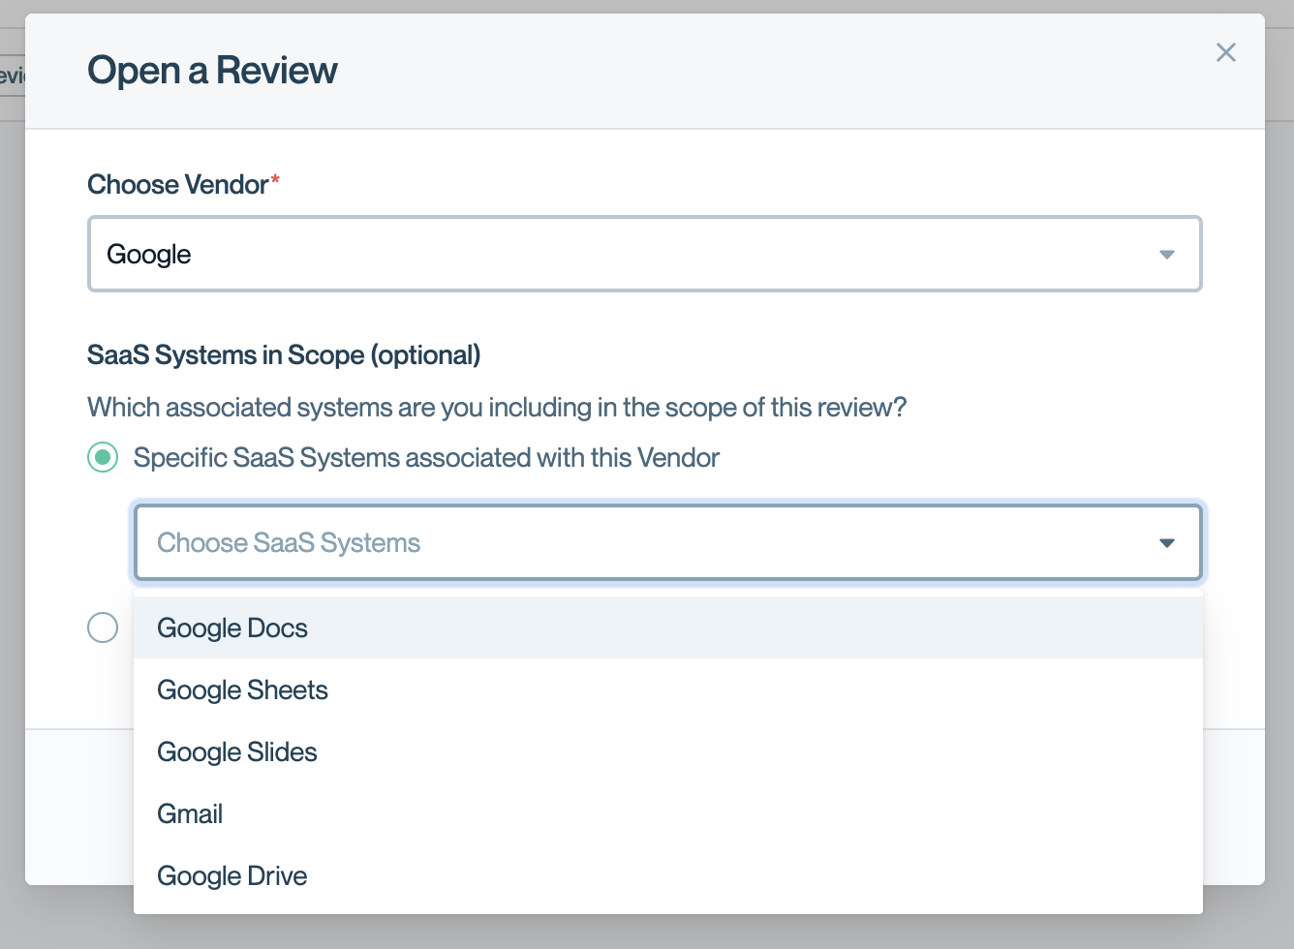The image size is (1294, 949).
Task: Click the Choose Vendor label
Action: pyautogui.click(x=183, y=185)
